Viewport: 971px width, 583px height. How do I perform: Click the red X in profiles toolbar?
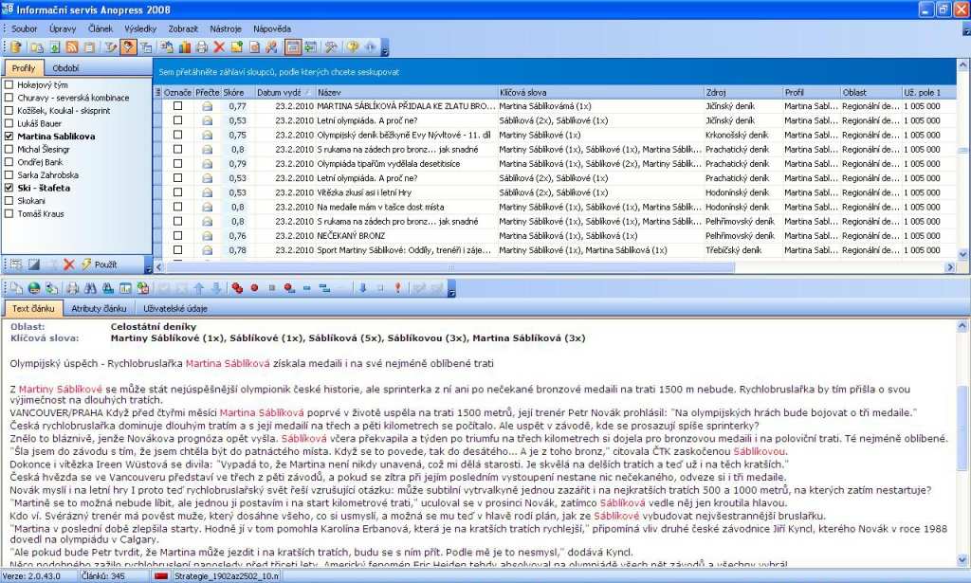pyautogui.click(x=68, y=264)
